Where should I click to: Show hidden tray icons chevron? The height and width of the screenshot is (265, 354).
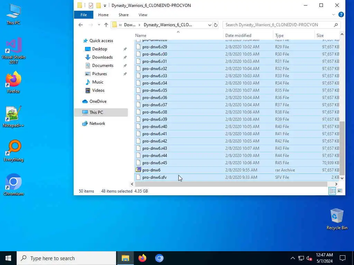(292, 258)
